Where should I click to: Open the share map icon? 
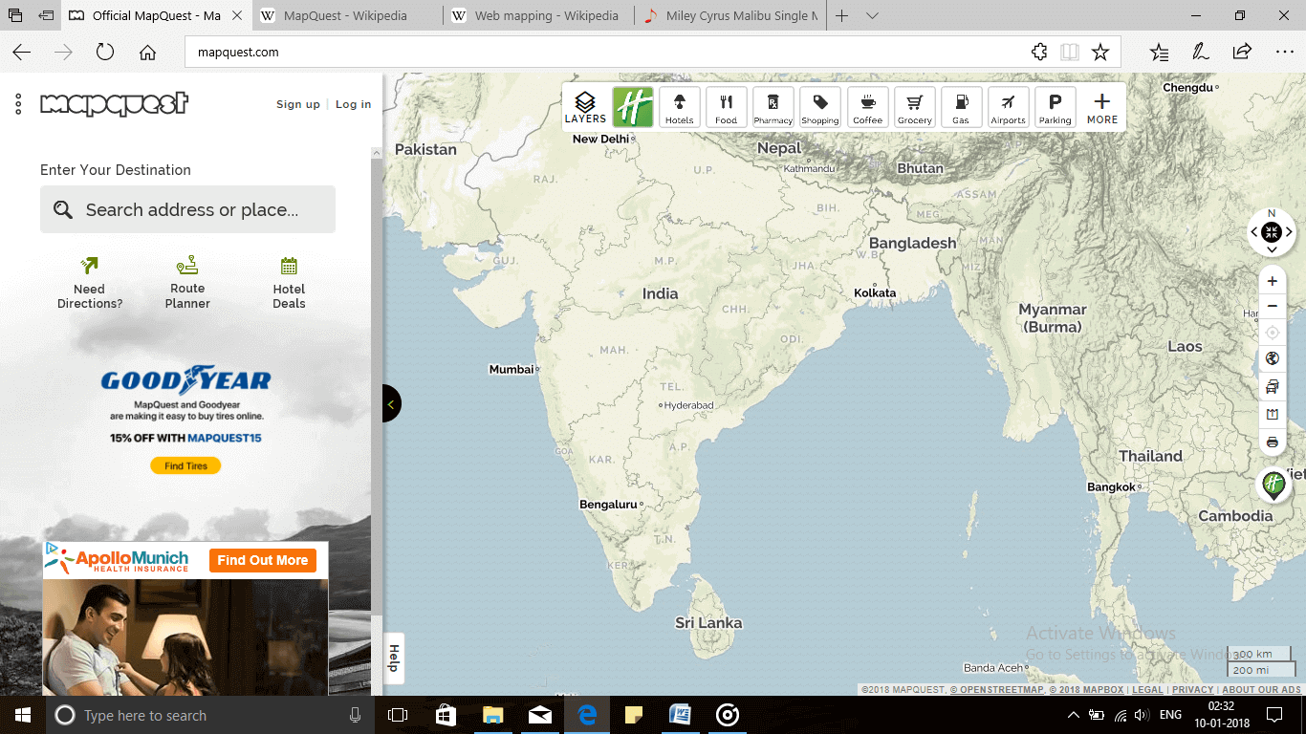click(1272, 415)
